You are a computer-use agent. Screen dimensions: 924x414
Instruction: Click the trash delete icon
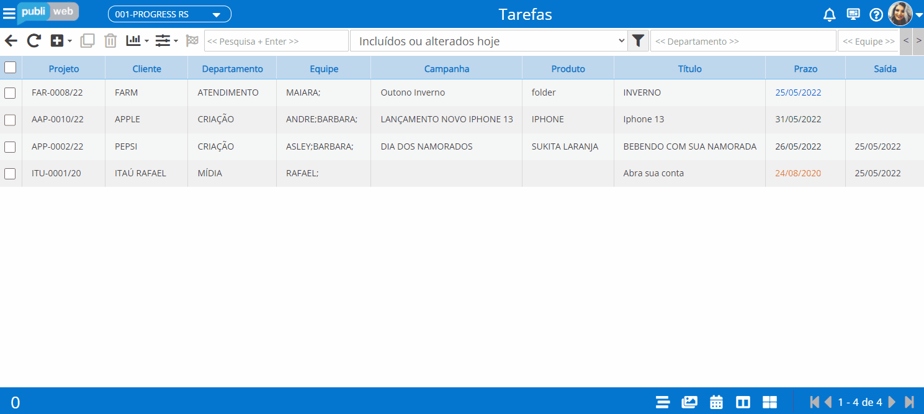click(110, 41)
